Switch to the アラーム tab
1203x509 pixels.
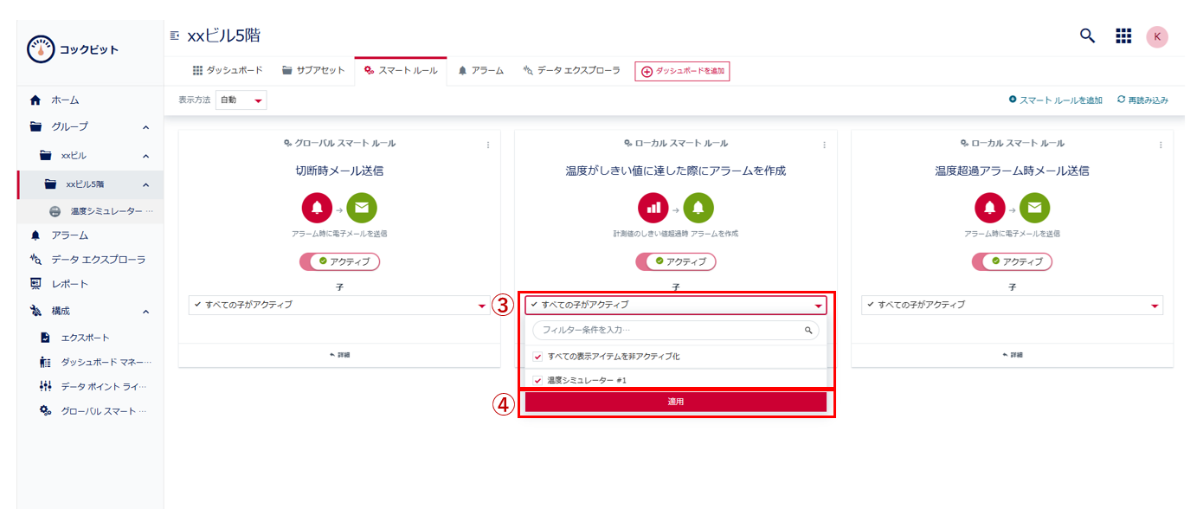pos(480,71)
